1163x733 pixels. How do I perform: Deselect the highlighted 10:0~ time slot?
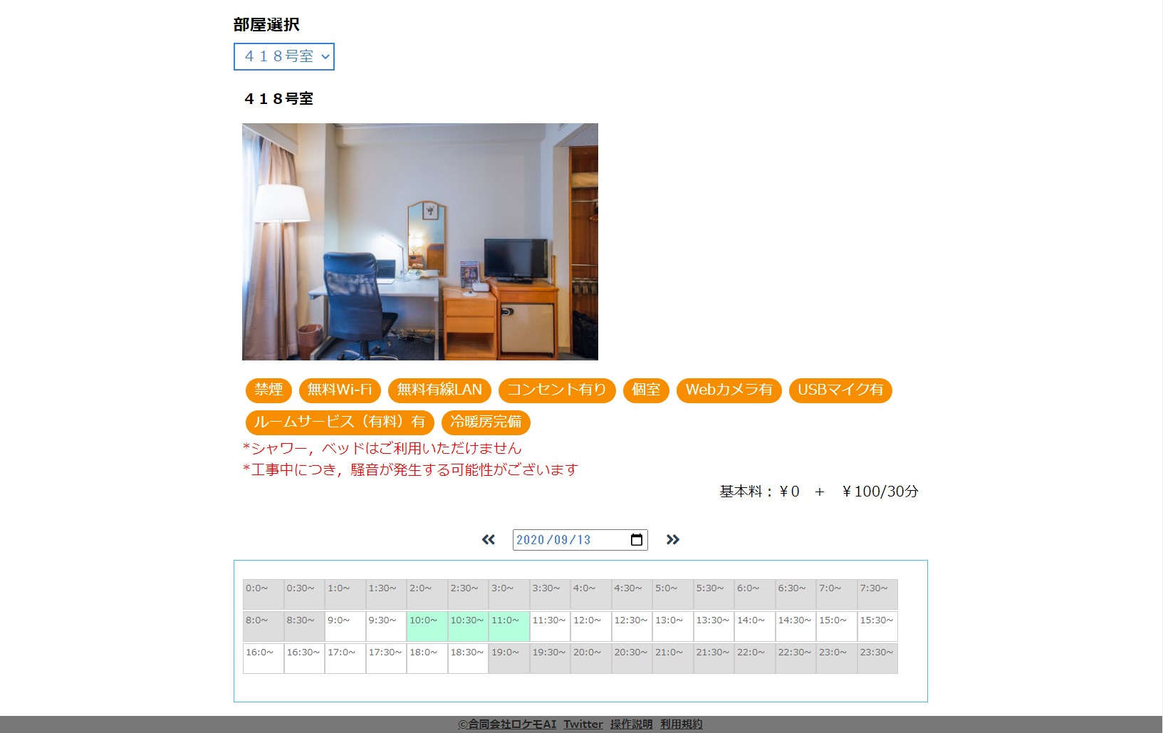coord(427,627)
